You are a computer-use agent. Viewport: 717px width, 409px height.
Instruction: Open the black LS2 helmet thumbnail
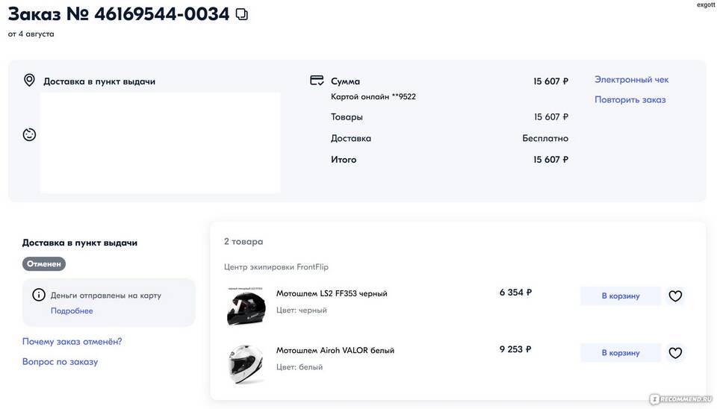click(x=246, y=306)
